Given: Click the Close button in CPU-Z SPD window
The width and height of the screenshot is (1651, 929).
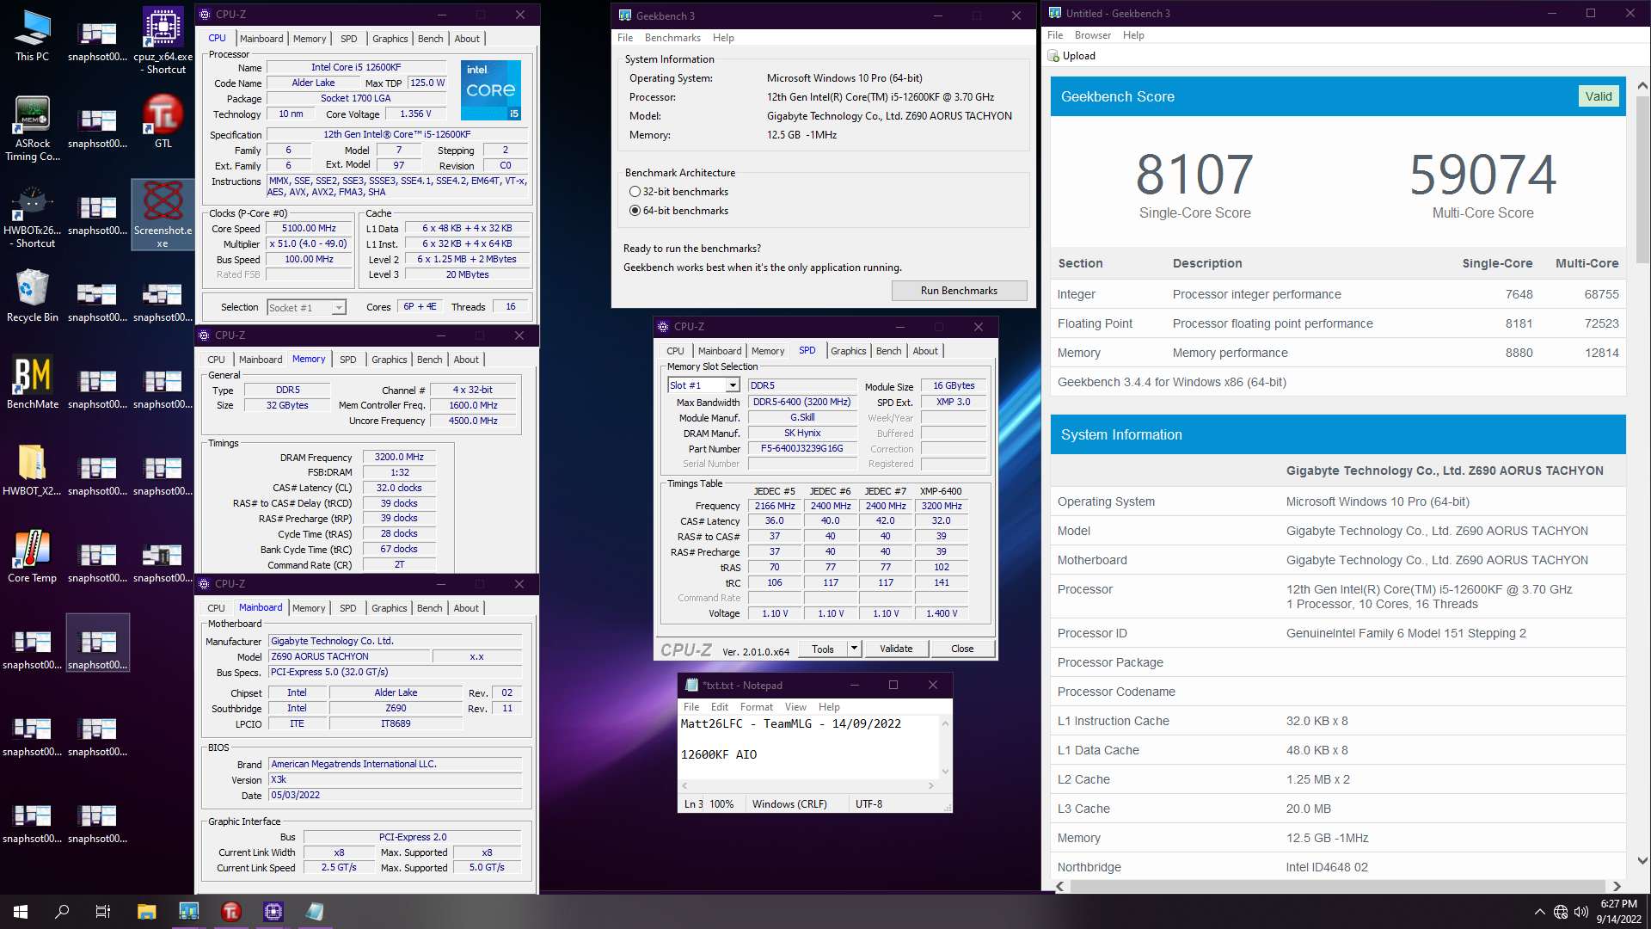Looking at the screenshot, I should 962,649.
